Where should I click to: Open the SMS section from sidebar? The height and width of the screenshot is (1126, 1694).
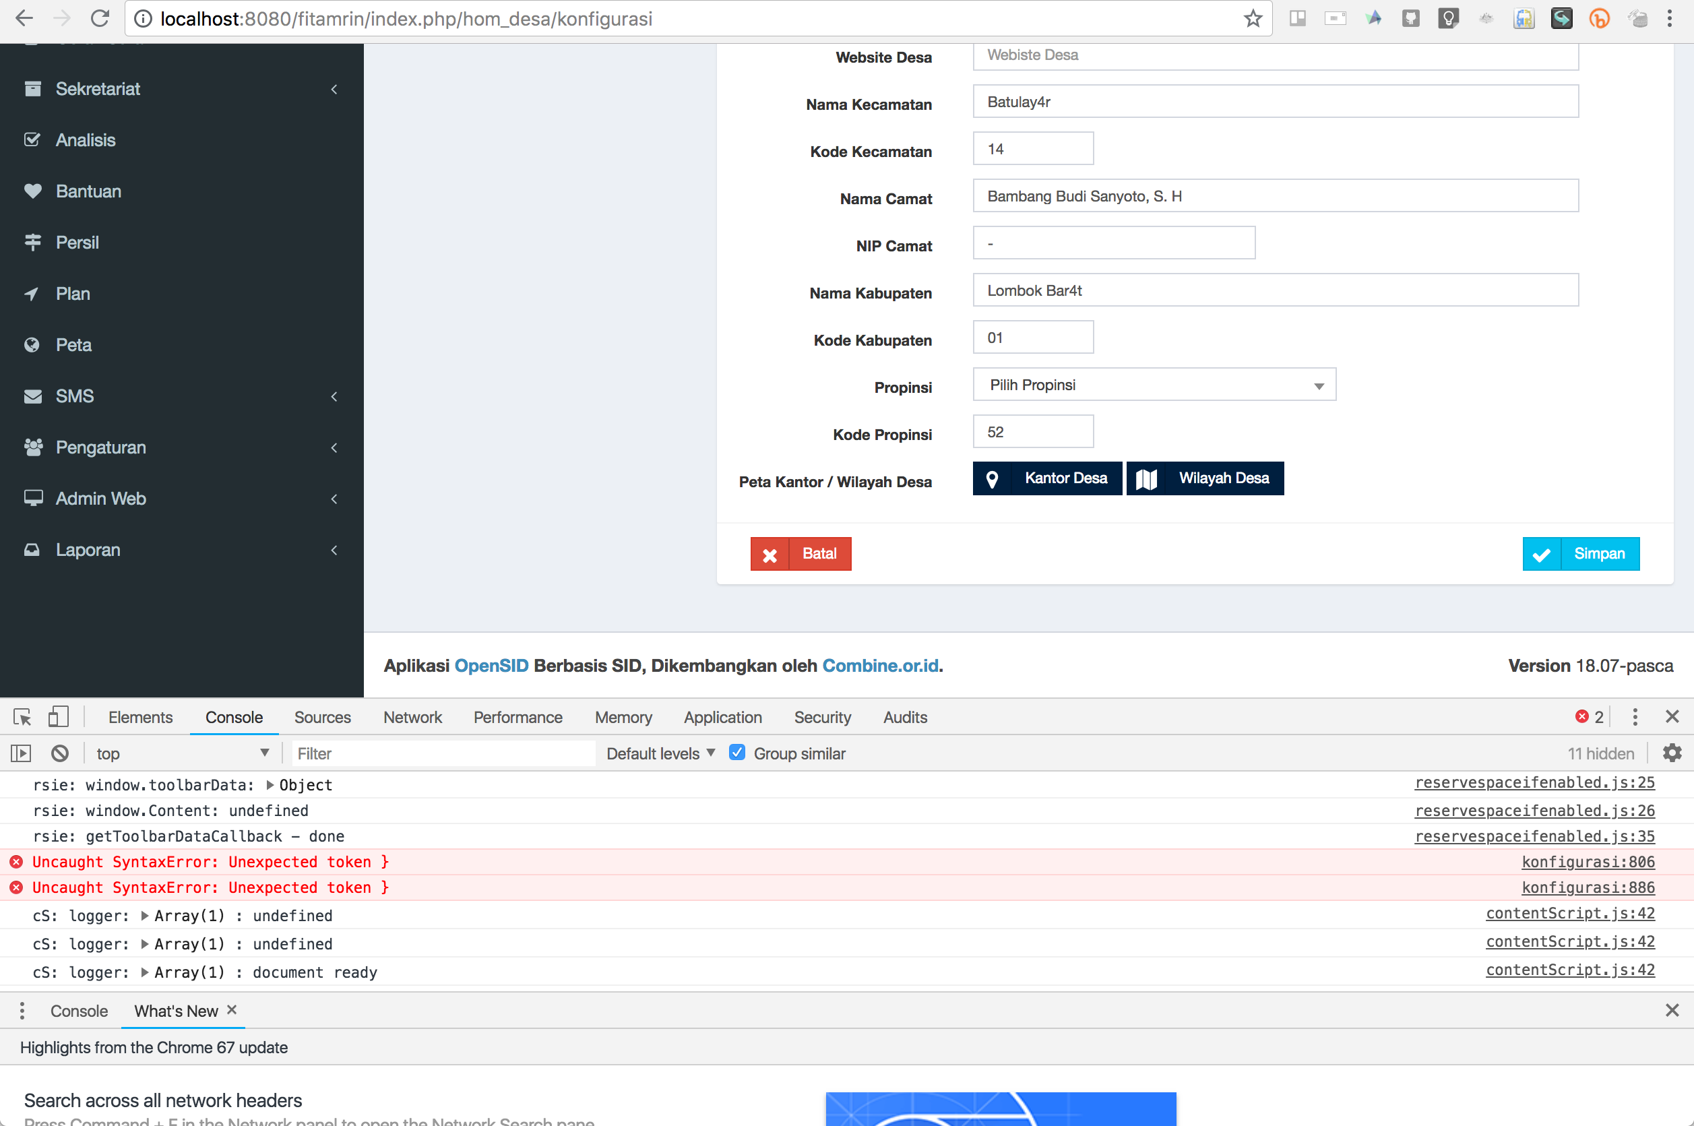[x=74, y=396]
